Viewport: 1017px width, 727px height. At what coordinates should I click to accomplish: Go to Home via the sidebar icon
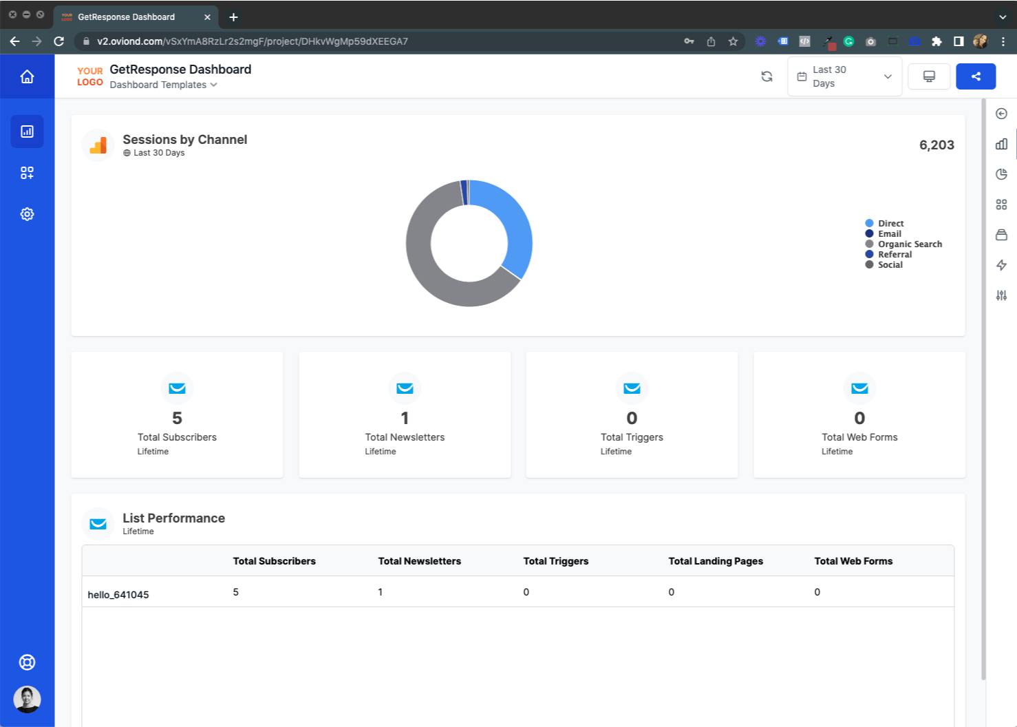[x=27, y=76]
